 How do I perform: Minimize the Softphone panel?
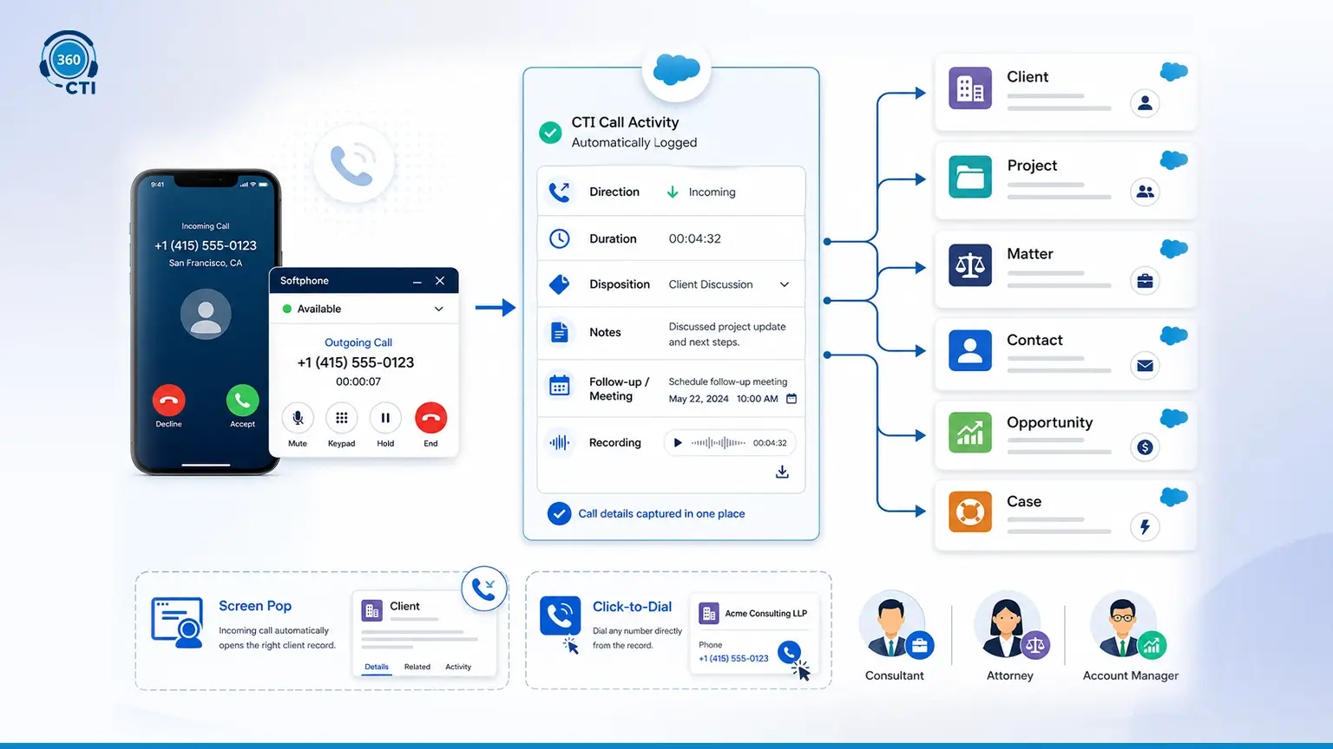pyautogui.click(x=417, y=281)
